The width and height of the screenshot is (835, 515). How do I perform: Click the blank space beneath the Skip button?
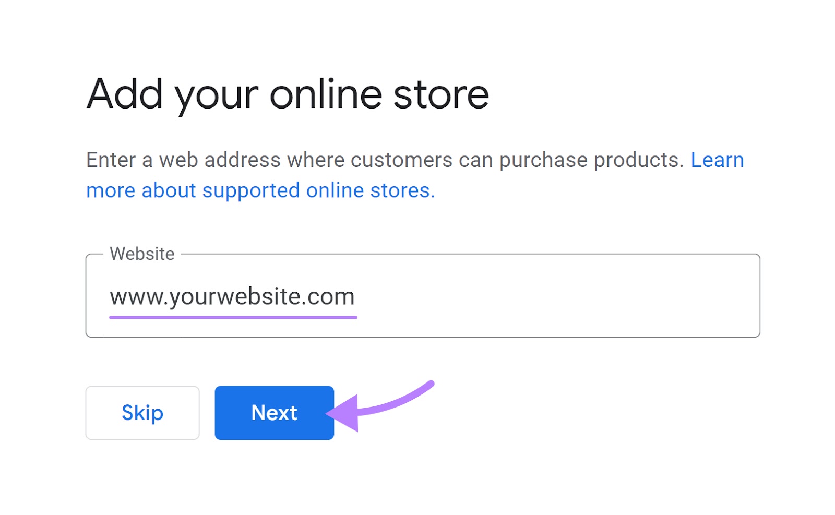[x=142, y=475]
